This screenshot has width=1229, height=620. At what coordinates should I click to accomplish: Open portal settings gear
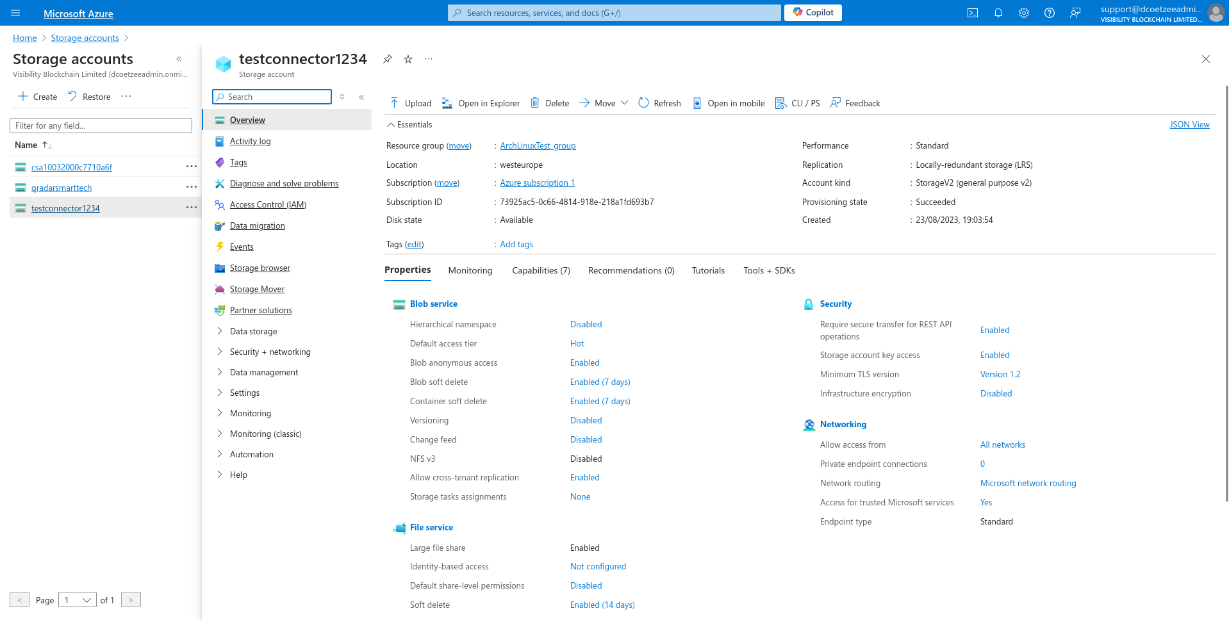(1023, 13)
